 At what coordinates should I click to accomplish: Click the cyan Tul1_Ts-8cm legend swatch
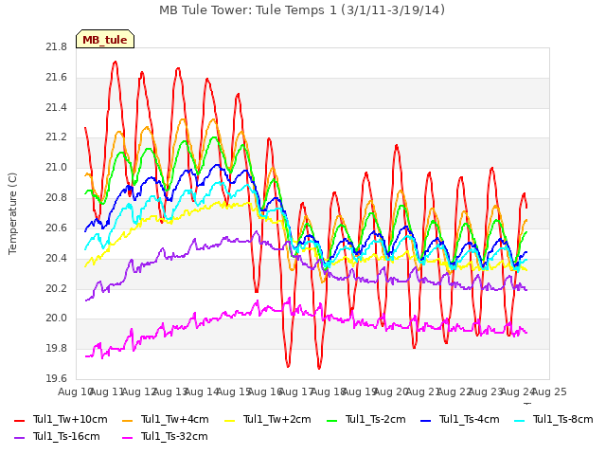pos(520,420)
